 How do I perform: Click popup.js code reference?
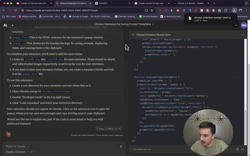(19, 43)
